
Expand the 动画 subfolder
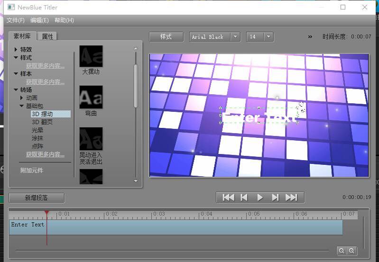(21, 98)
